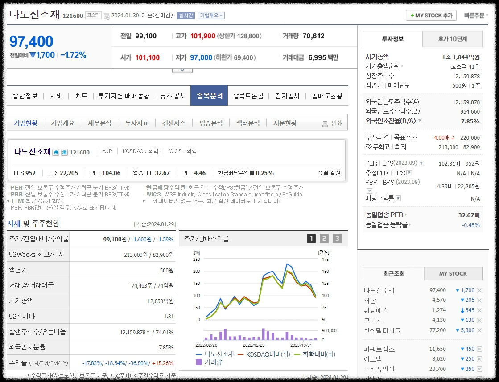Open the 종합정보 tab
This screenshot has height=382, width=499.
tap(25, 96)
